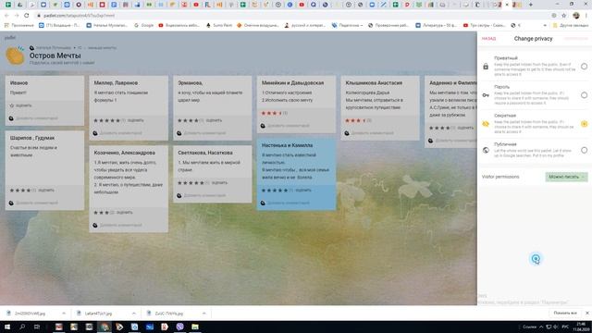The width and height of the screenshot is (592, 333).
Task: Click red star rating on Клышникова Анастасия post
Action: (x=355, y=120)
